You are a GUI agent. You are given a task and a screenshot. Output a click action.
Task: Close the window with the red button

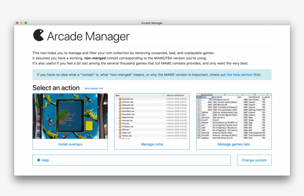tap(17, 23)
